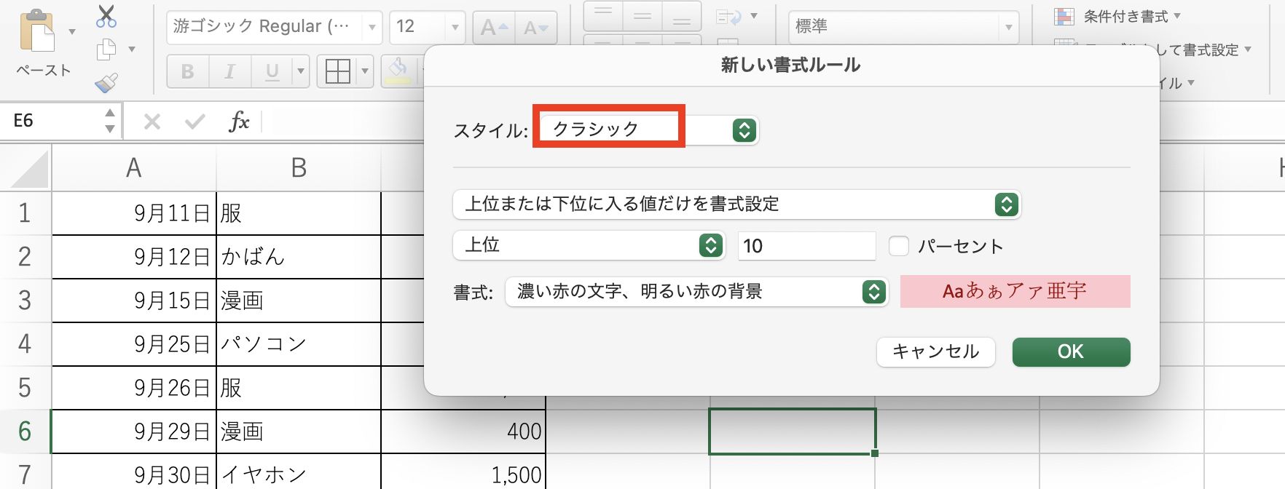Select the Format Painter brush icon
1285x489 pixels.
click(106, 83)
